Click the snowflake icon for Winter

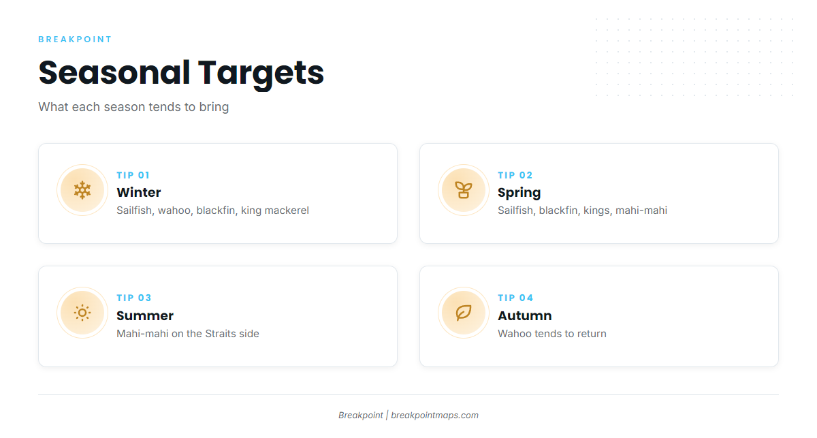(82, 190)
